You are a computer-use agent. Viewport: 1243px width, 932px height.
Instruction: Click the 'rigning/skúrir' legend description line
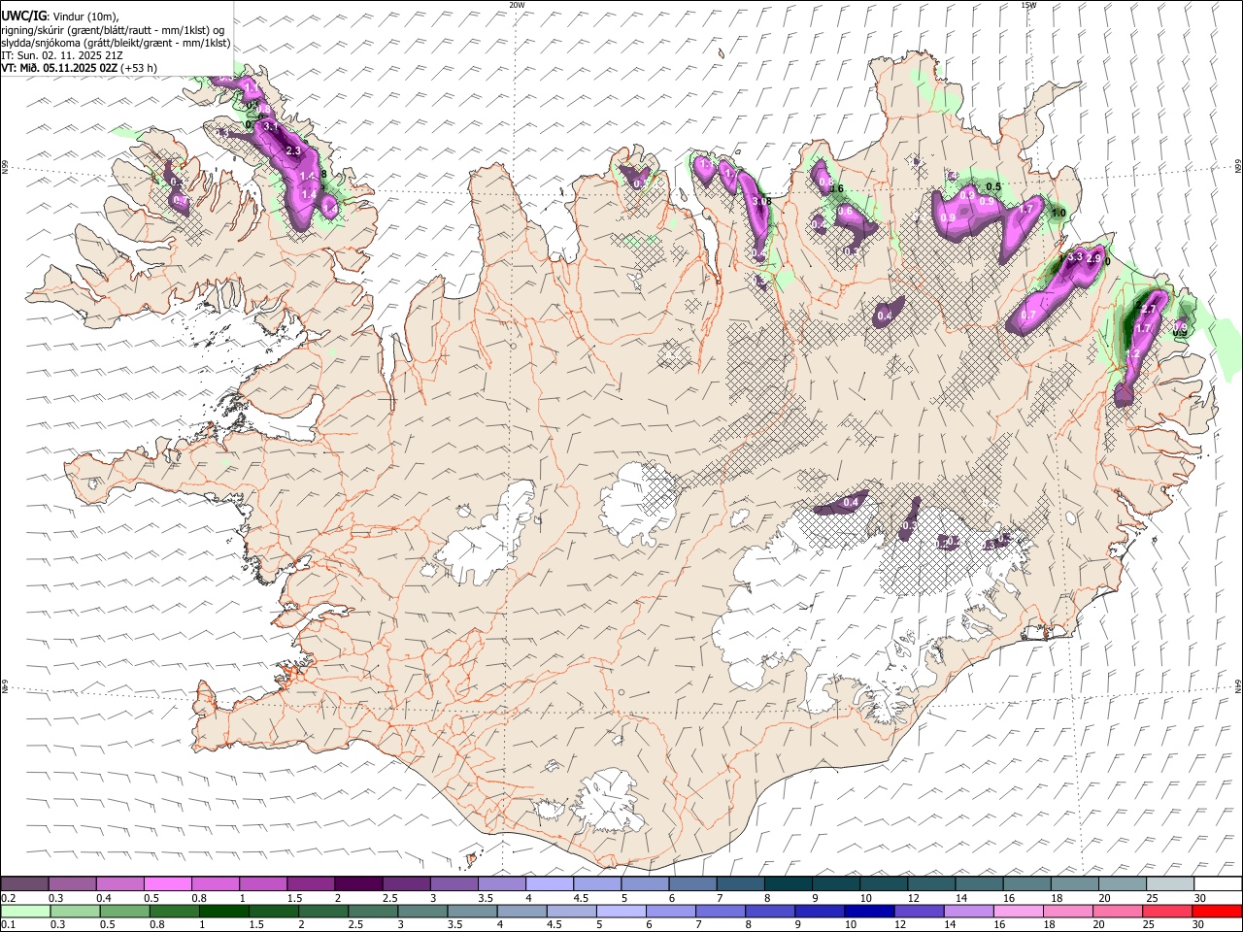click(113, 29)
